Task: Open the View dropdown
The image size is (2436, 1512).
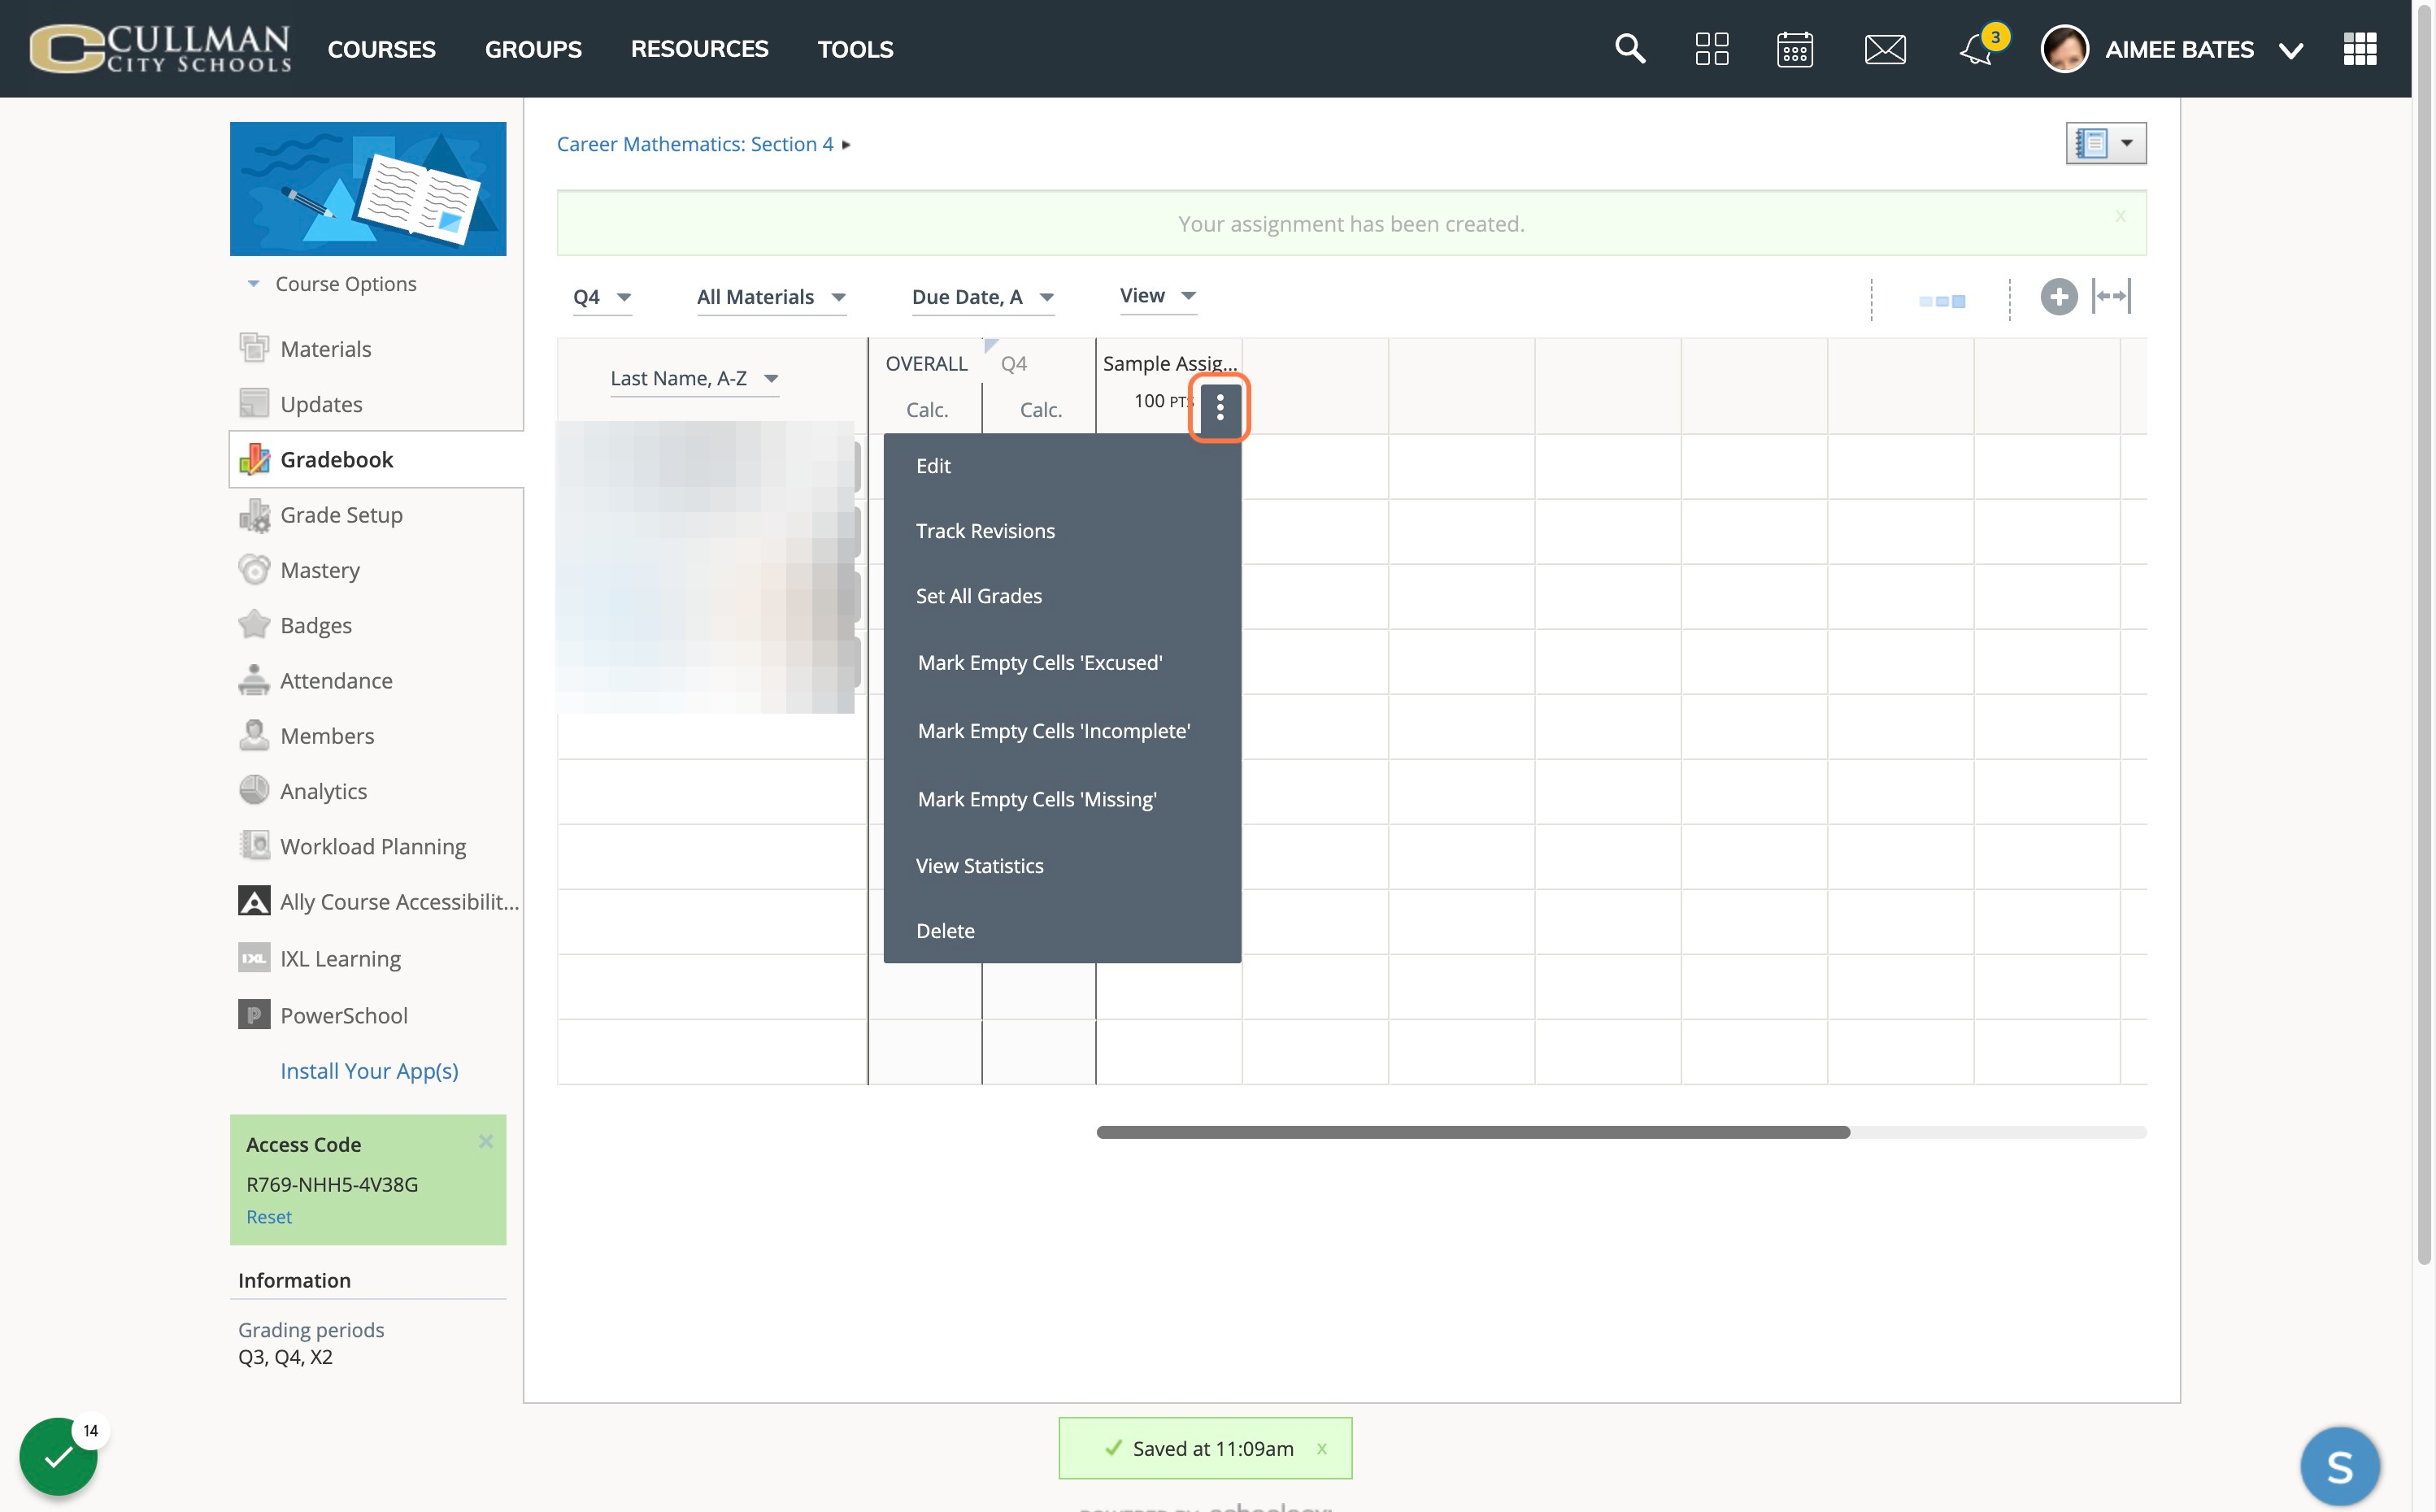Action: [x=1158, y=295]
